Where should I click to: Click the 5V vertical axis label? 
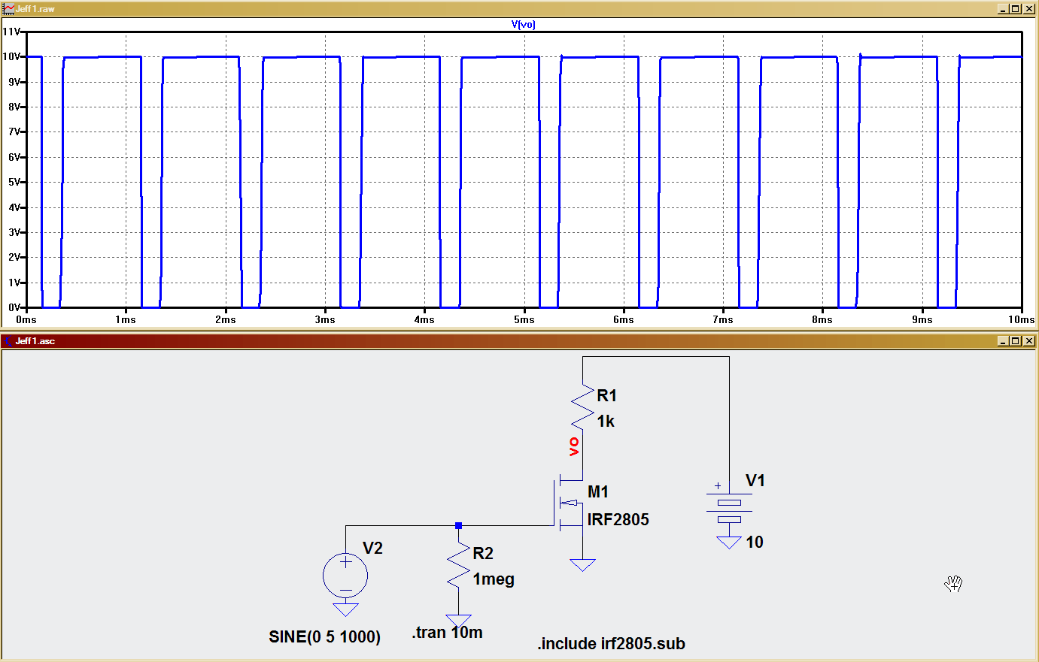pyautogui.click(x=14, y=182)
